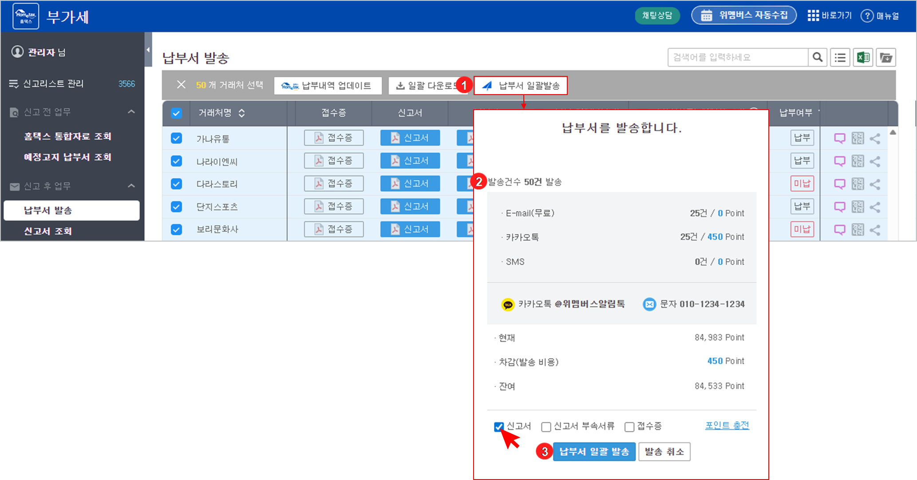Screen dimensions: 917x480
Task: Export via the Excel icon
Action: [863, 57]
